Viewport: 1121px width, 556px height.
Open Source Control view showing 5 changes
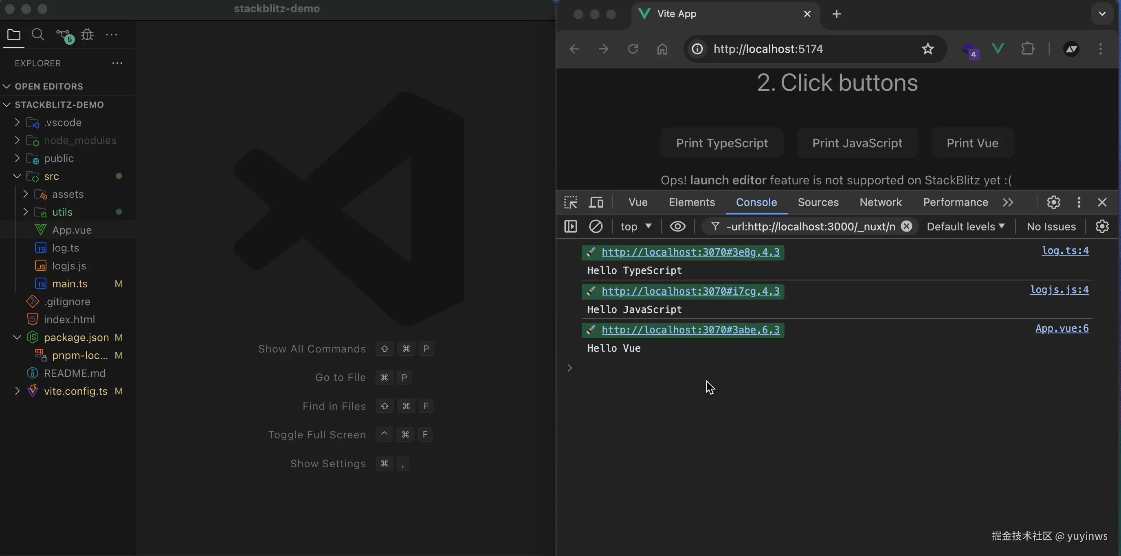pos(64,34)
